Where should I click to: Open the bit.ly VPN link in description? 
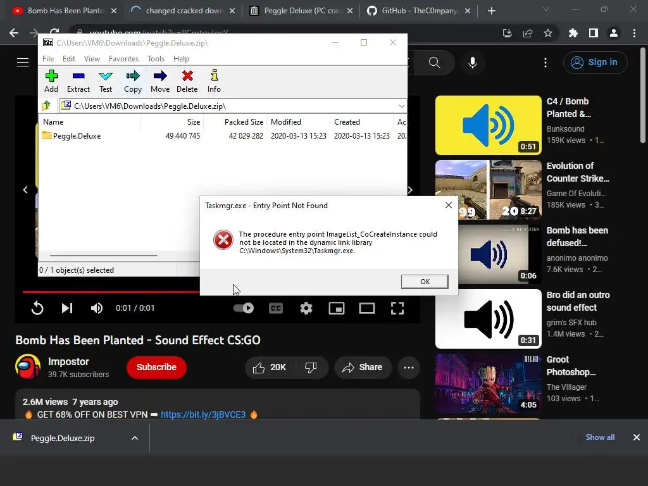click(203, 414)
